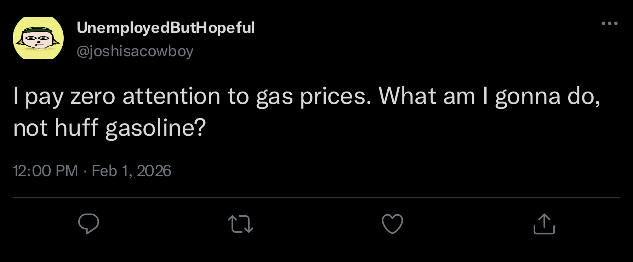Screen dimensions: 633x262
Task: Open the three-dot more options menu
Action: click(x=610, y=24)
